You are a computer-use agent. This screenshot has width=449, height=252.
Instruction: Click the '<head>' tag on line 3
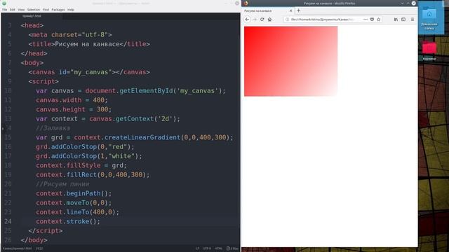pyautogui.click(x=32, y=25)
